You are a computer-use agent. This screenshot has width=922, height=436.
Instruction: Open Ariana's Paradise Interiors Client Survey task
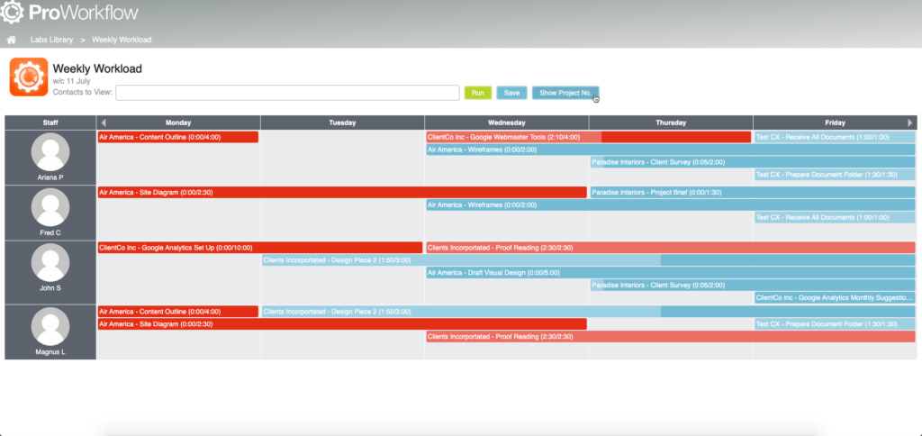(754, 162)
